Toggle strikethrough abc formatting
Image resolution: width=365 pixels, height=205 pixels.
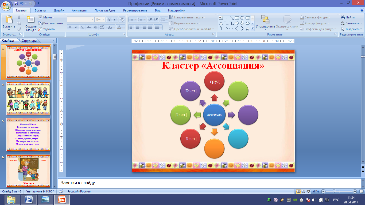pos(89,27)
